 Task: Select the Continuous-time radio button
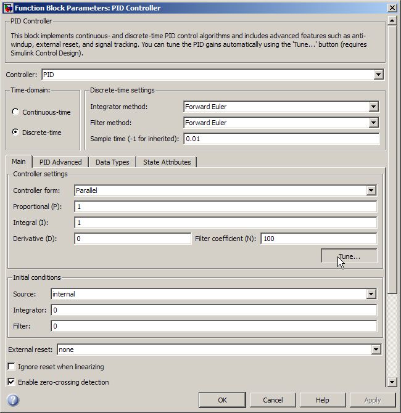click(15, 112)
